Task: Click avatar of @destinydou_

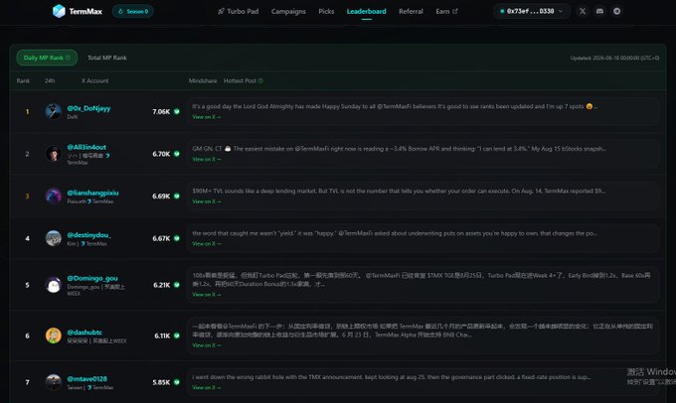Action: [54, 238]
